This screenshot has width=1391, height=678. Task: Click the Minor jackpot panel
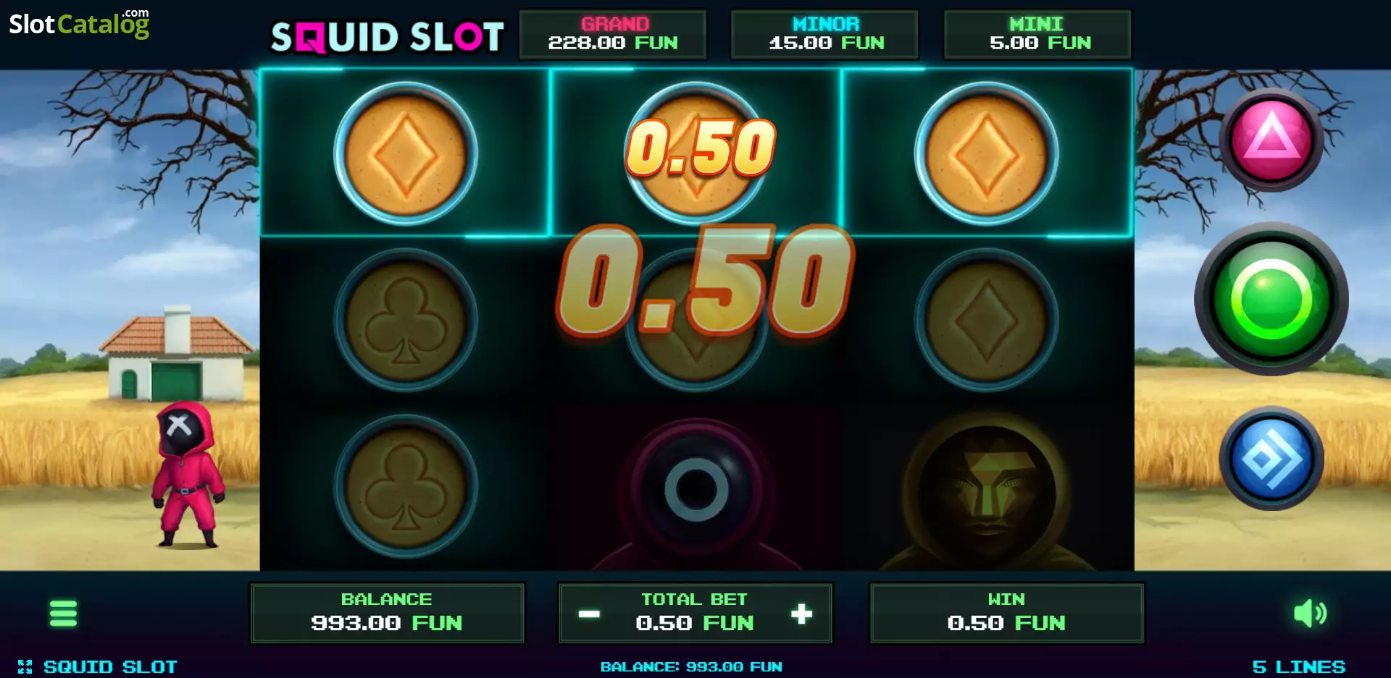[x=824, y=34]
